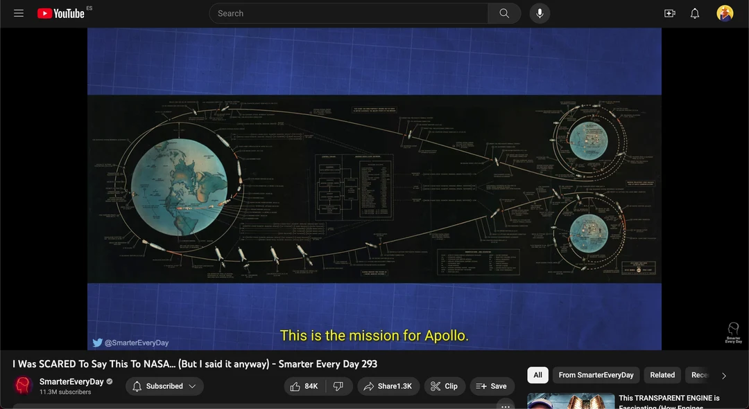Screen dimensions: 749x409
Task: Dislike the video with the thumbs down
Action: click(339, 385)
